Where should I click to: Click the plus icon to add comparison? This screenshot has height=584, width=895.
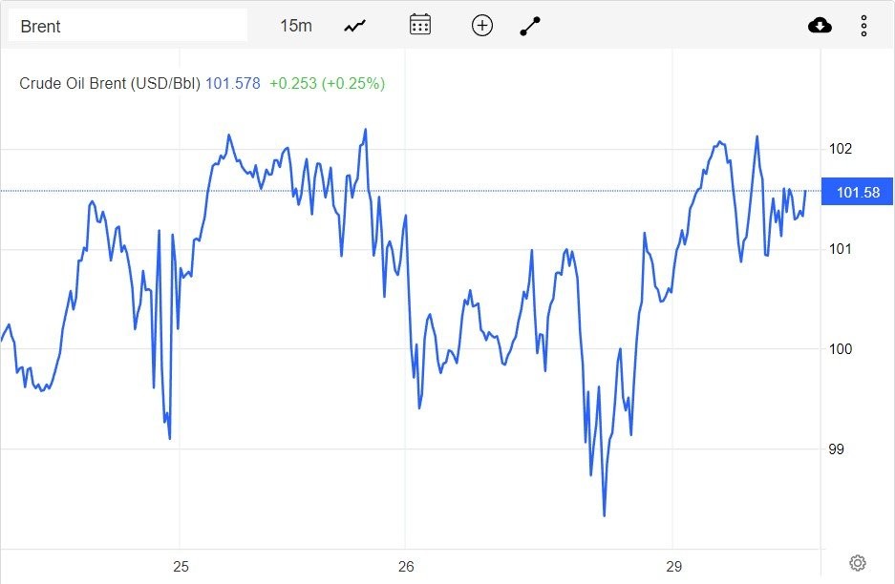coord(482,26)
